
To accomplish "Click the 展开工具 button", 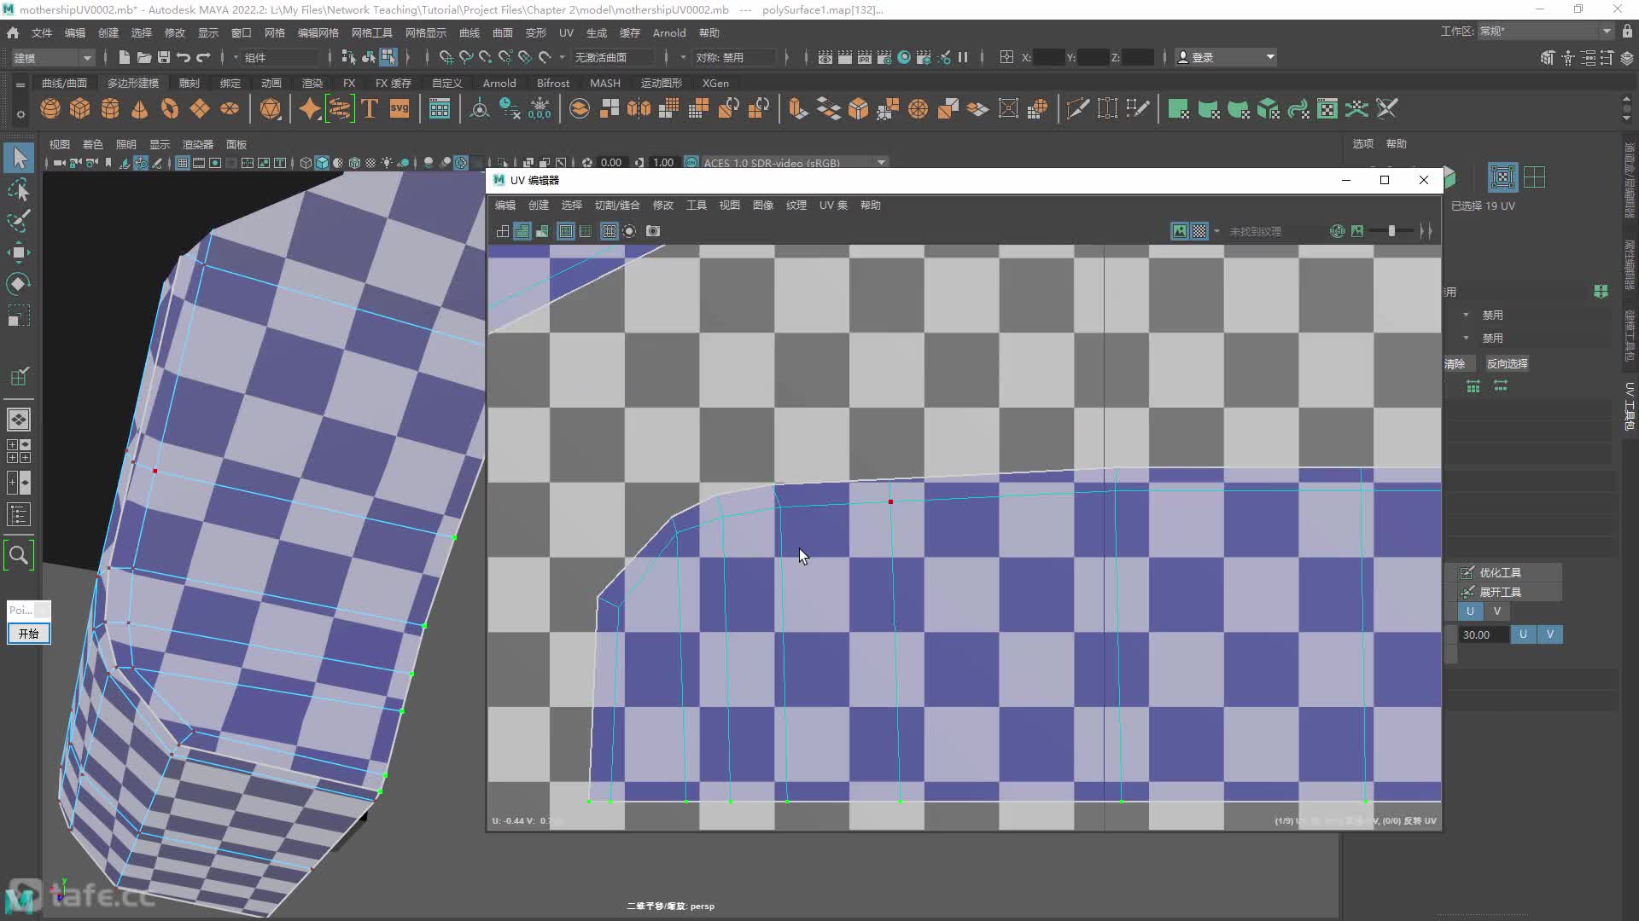I will point(1509,592).
